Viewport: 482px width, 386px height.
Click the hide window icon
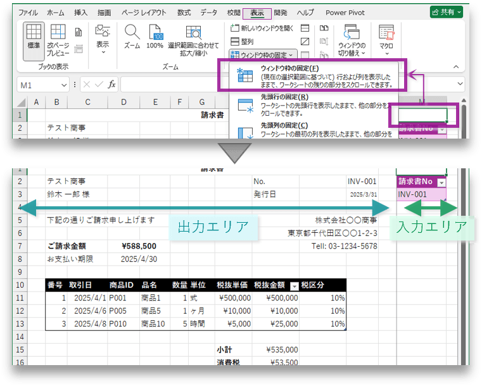(305, 42)
